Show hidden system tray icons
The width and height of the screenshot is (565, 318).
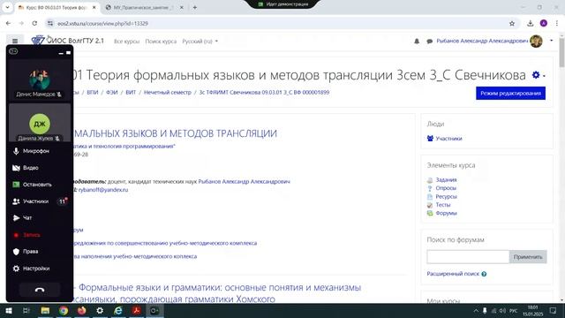[x=476, y=310]
